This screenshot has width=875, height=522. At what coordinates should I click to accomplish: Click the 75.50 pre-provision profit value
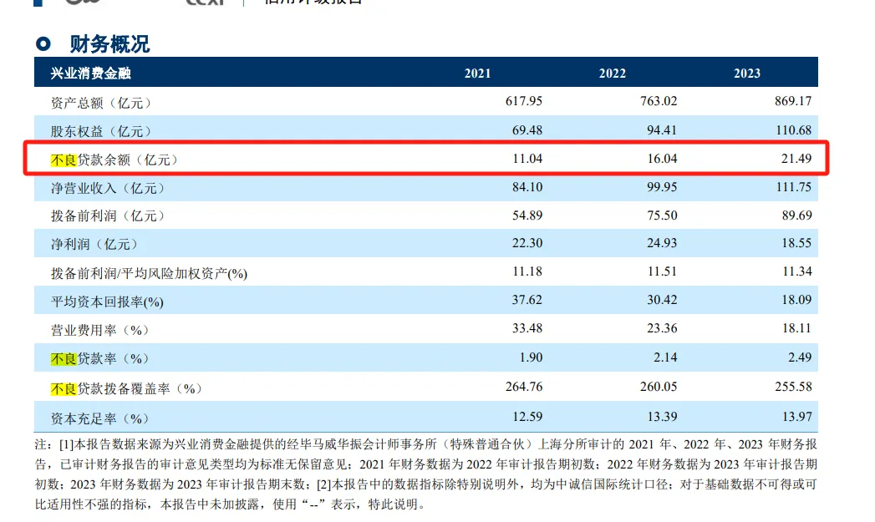tap(662, 215)
